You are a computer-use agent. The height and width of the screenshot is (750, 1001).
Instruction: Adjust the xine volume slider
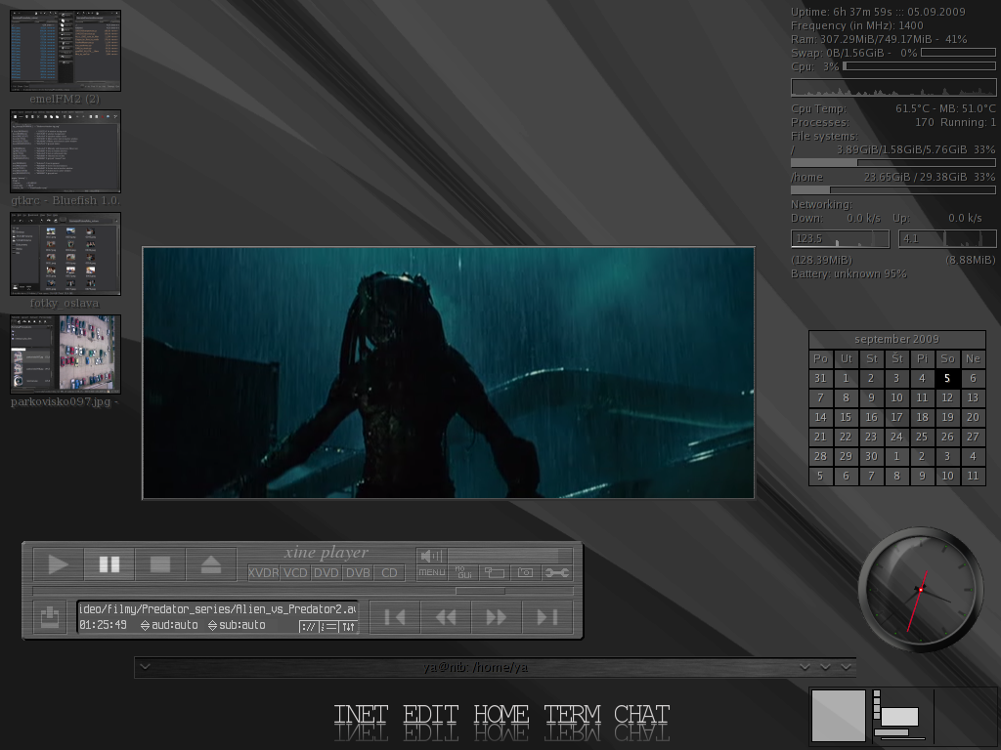tap(510, 556)
